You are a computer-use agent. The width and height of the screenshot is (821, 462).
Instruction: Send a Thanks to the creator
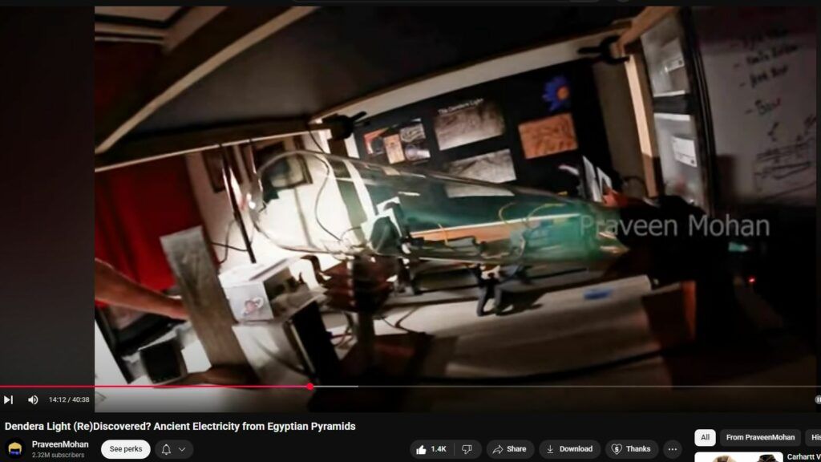(x=631, y=449)
